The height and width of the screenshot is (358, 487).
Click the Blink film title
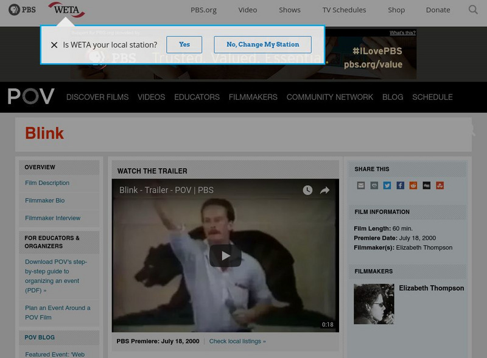pos(44,133)
